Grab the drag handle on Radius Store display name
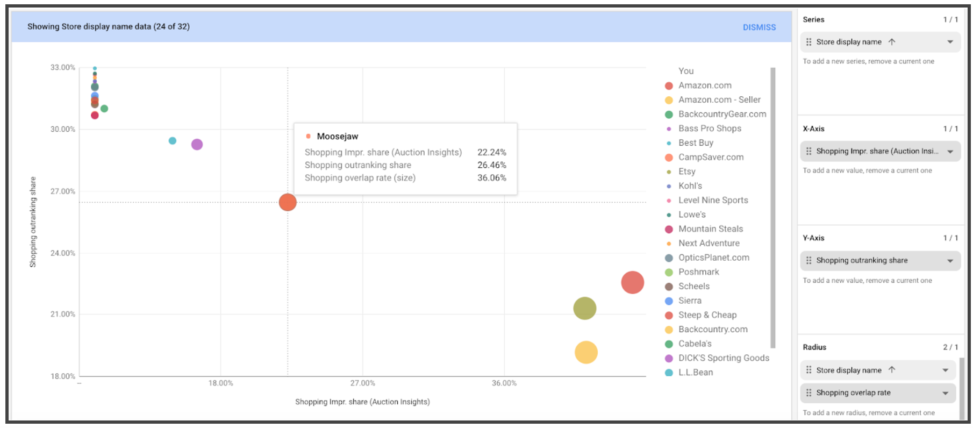This screenshot has width=973, height=428. pos(809,370)
